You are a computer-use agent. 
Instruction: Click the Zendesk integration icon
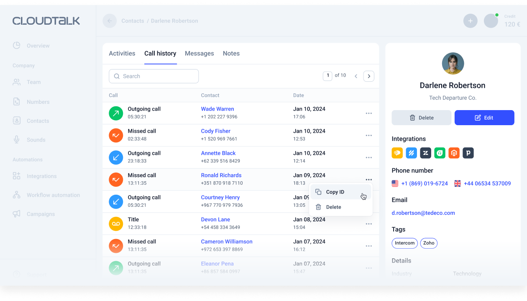(426, 153)
